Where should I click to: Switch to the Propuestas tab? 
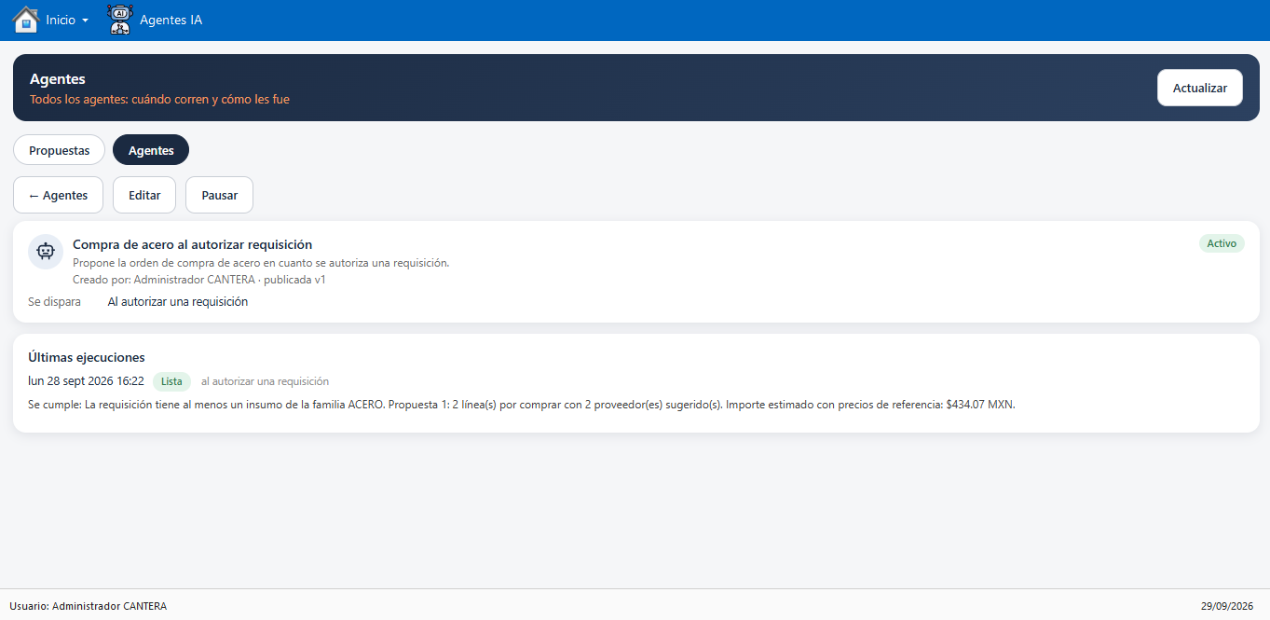click(59, 150)
